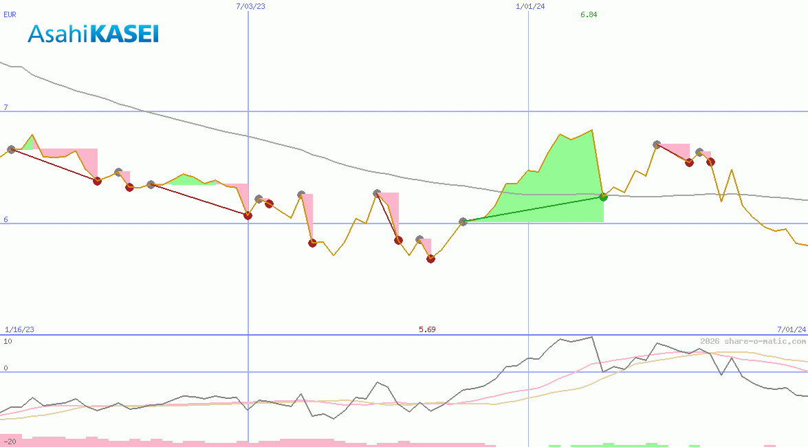Click the lowest red marker on price line
Viewport: 808px width, 447px height.
coord(430,259)
